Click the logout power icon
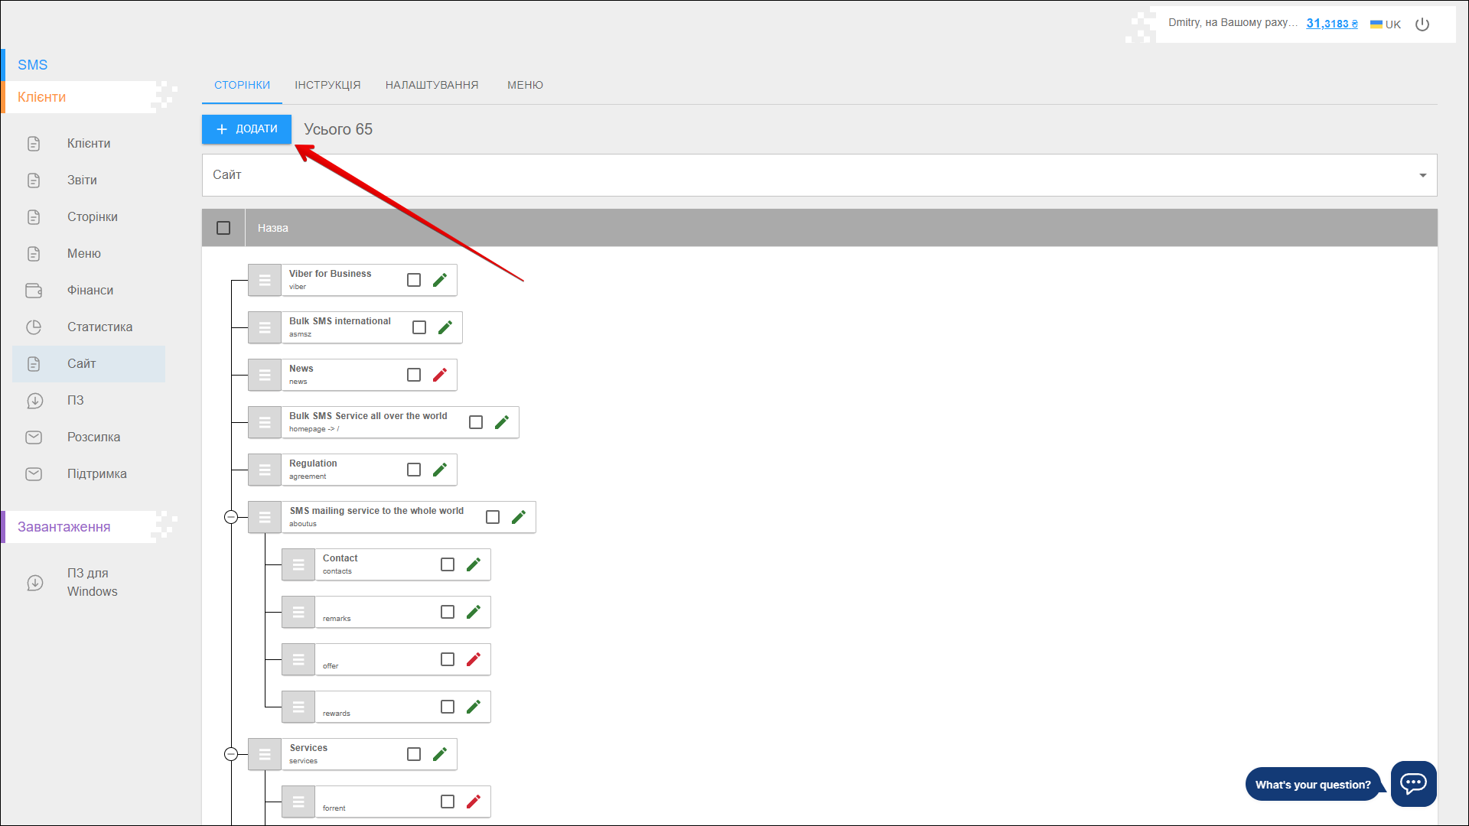 (x=1422, y=24)
